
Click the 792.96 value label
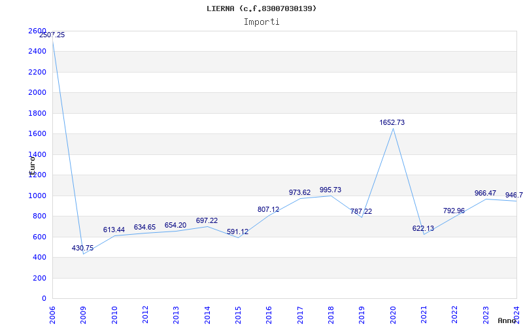point(454,211)
